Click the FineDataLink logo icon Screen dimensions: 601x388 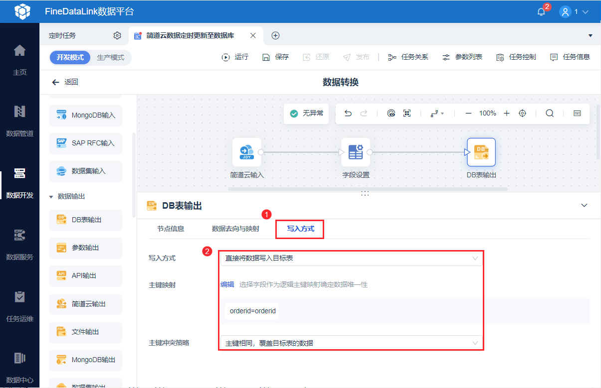[22, 11]
